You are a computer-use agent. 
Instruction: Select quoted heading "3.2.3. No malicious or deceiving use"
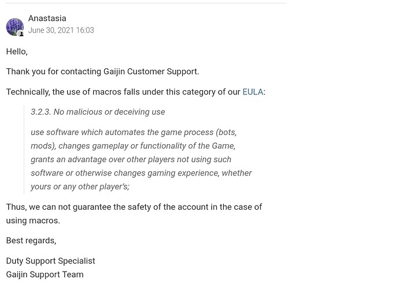click(98, 112)
